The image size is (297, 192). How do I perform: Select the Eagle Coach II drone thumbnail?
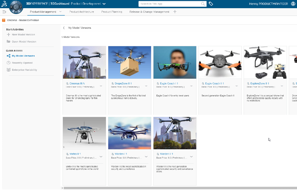click(x=220, y=62)
